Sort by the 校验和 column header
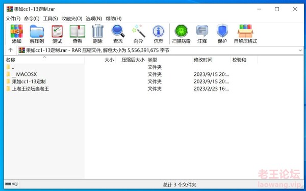The height and width of the screenshot is (191, 306). point(244,60)
